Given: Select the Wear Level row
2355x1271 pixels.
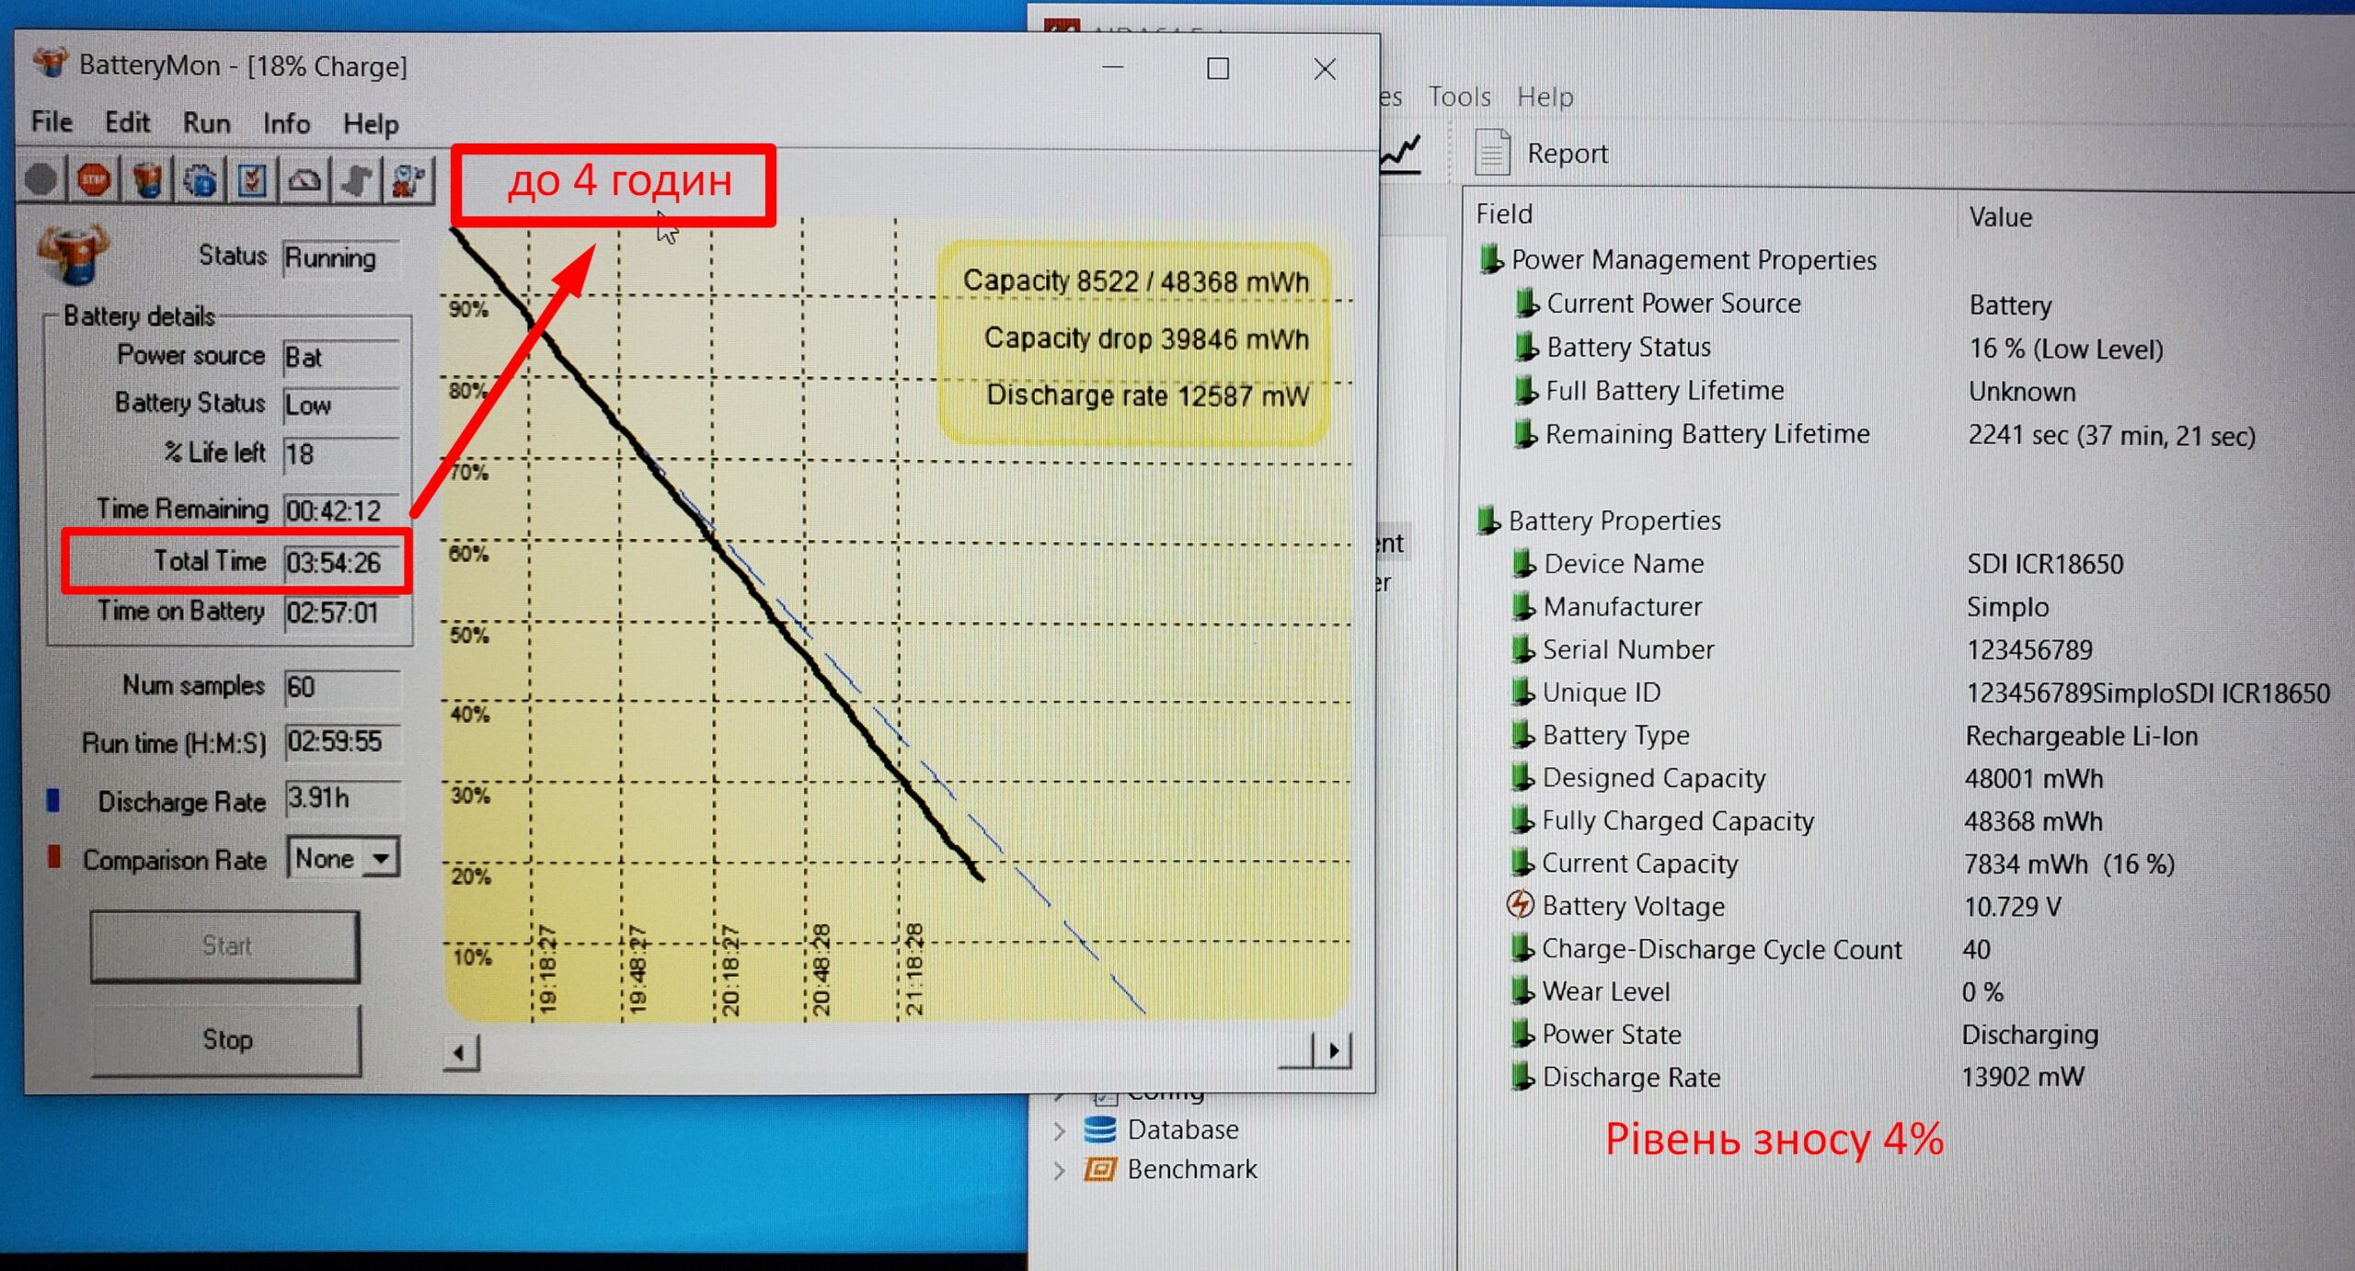Looking at the screenshot, I should click(x=1606, y=991).
